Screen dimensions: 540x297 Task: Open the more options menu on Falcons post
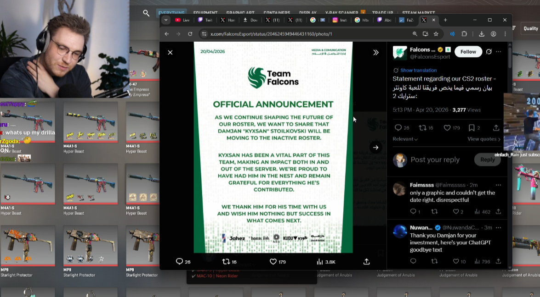click(x=498, y=52)
